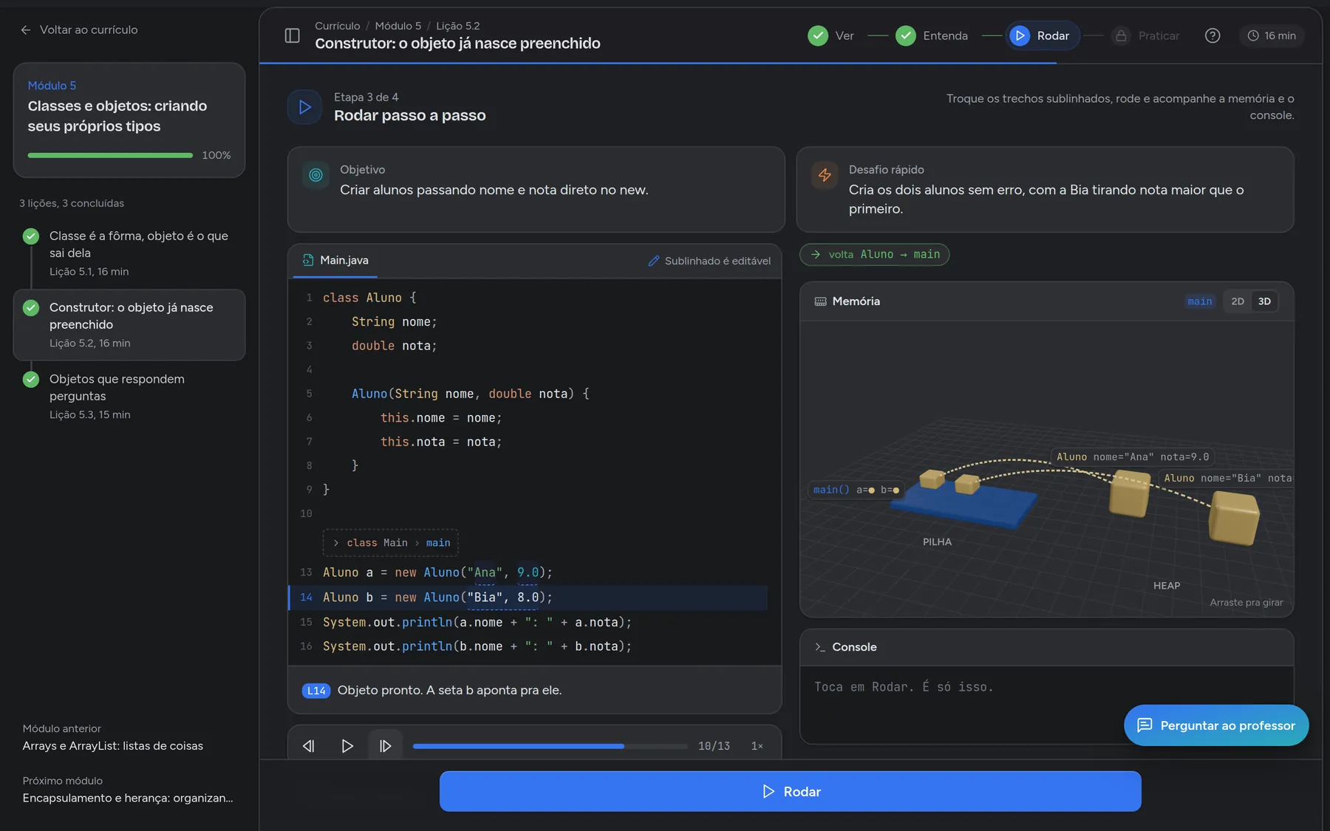
Task: Edit the underlined "Ana" string
Action: [x=485, y=572]
